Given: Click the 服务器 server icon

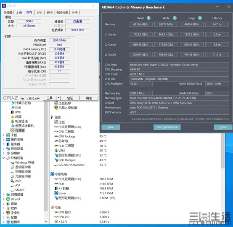Looking at the screenshot, I should coord(8,144).
